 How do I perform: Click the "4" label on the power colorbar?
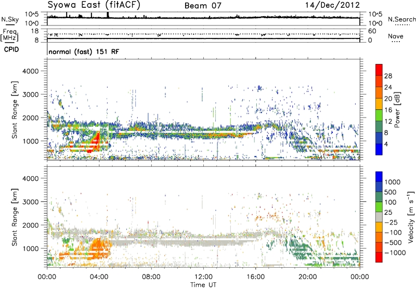pyautogui.click(x=386, y=144)
